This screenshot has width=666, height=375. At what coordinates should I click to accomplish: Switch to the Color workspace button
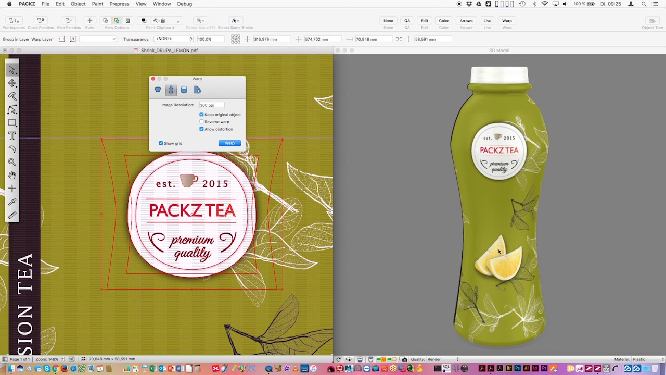tap(444, 21)
